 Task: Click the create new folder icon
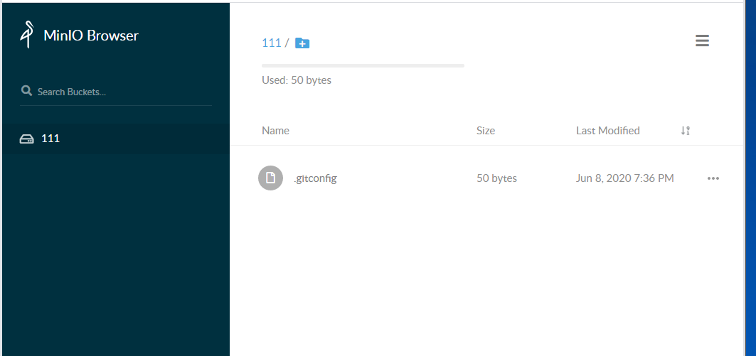[302, 43]
